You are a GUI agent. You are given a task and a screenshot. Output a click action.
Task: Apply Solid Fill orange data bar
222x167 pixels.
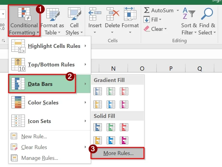click(x=98, y=140)
